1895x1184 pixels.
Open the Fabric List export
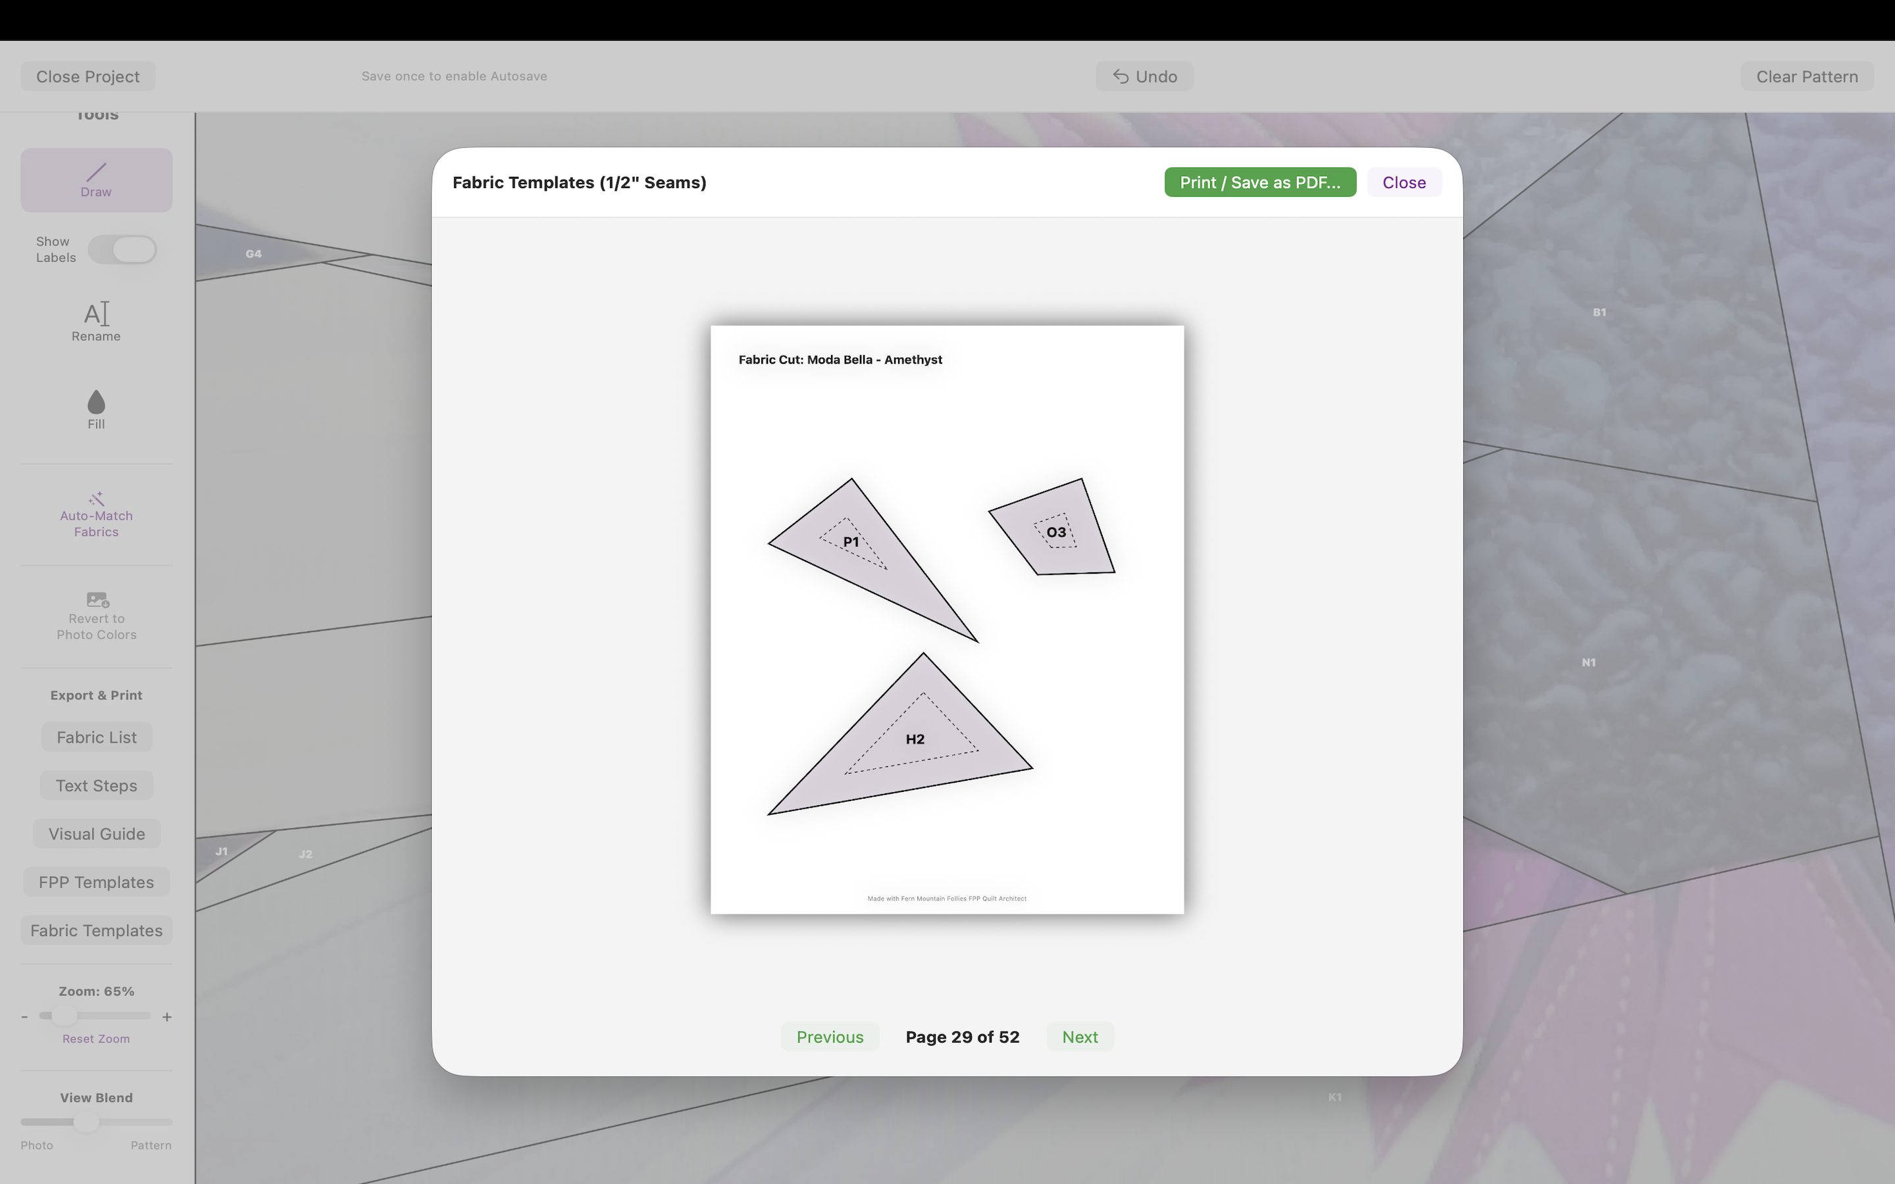96,737
